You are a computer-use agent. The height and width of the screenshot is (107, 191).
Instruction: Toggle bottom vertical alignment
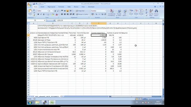67,11
